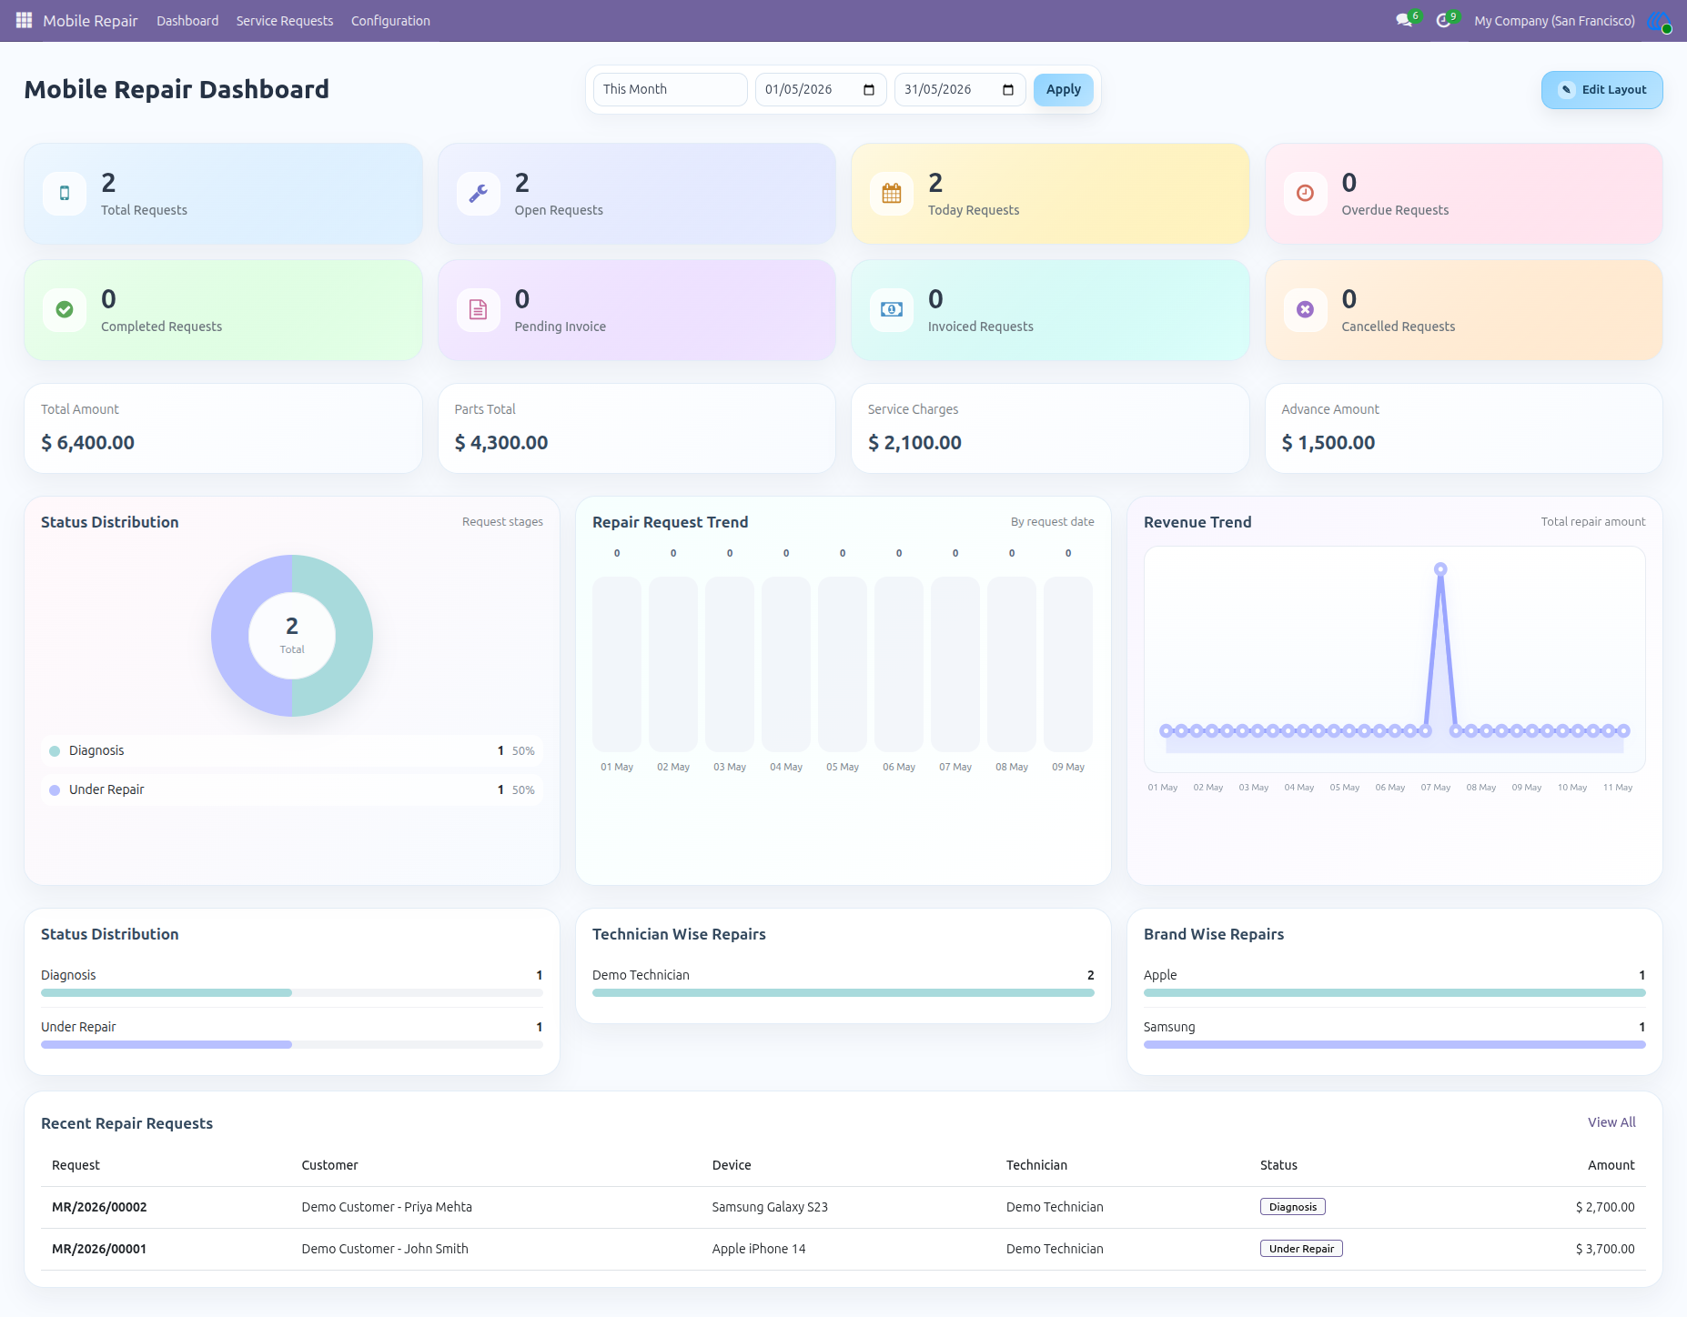Click Apple iPhone 14 device cell
1687x1317 pixels.
tap(759, 1249)
